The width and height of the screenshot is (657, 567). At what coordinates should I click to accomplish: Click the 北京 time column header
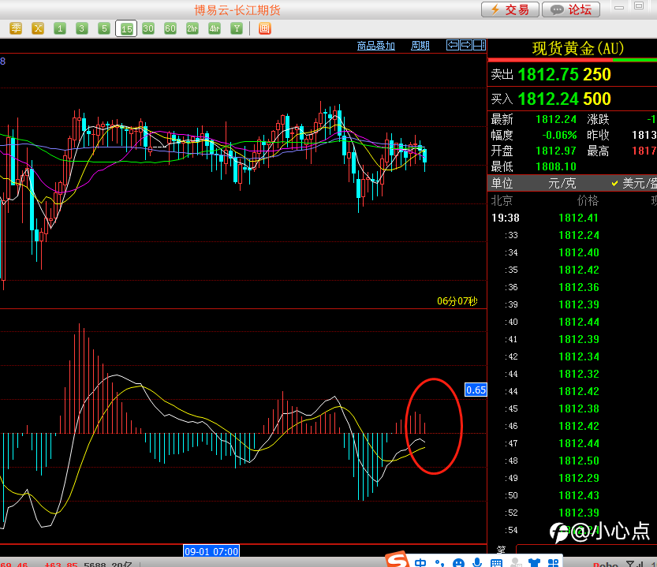(502, 201)
